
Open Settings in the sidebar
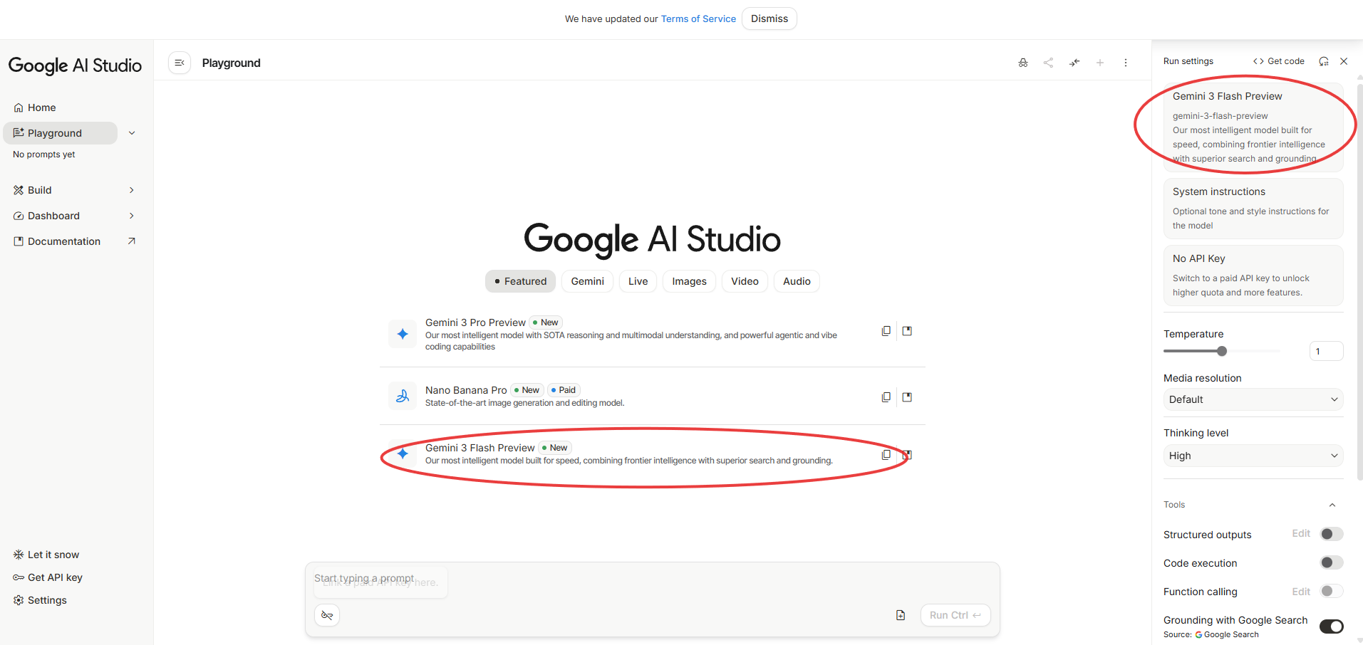point(40,600)
